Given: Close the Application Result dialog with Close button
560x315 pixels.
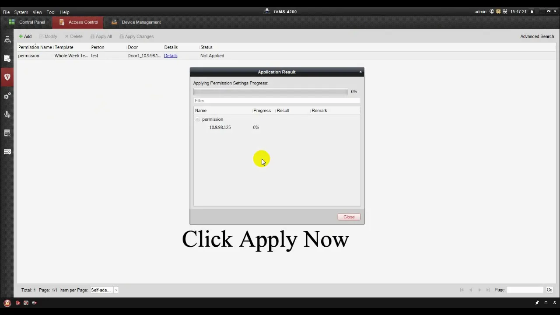Looking at the screenshot, I should [x=349, y=217].
